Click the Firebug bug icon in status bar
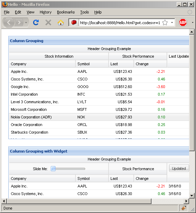Image resolution: width=196 pixels, height=213 pixels. click(x=184, y=208)
